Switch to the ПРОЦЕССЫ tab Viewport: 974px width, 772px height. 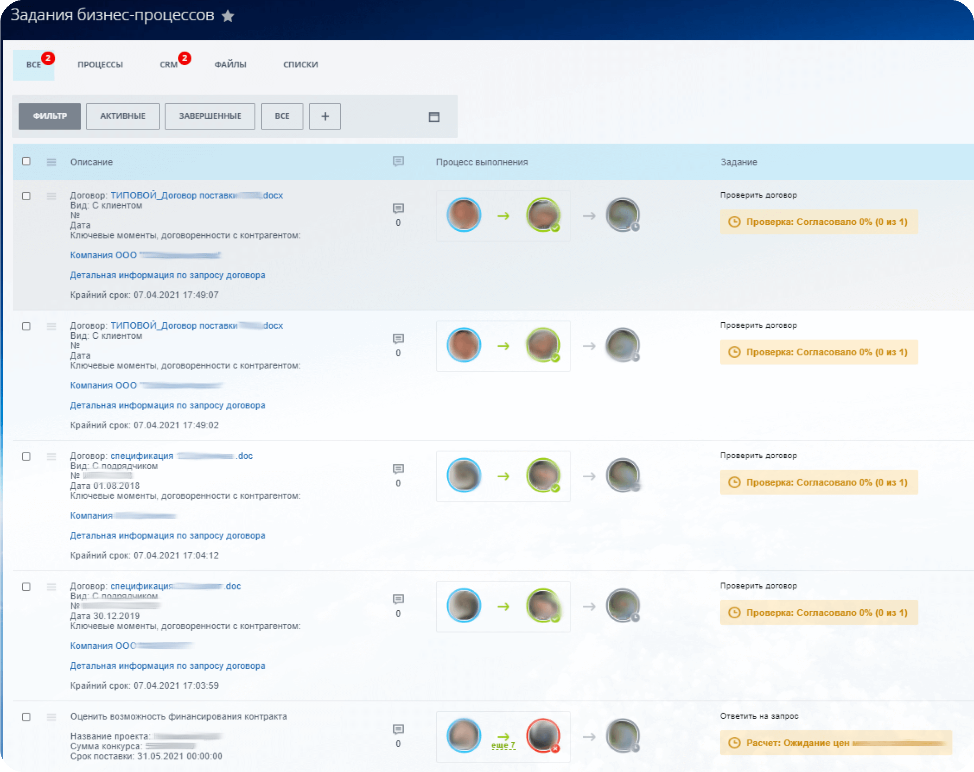click(100, 64)
